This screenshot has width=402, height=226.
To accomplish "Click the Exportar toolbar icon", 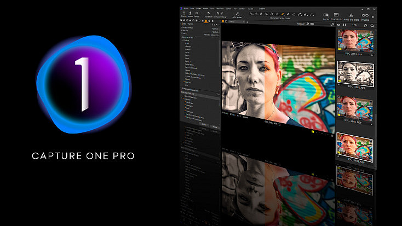I will (190, 13).
